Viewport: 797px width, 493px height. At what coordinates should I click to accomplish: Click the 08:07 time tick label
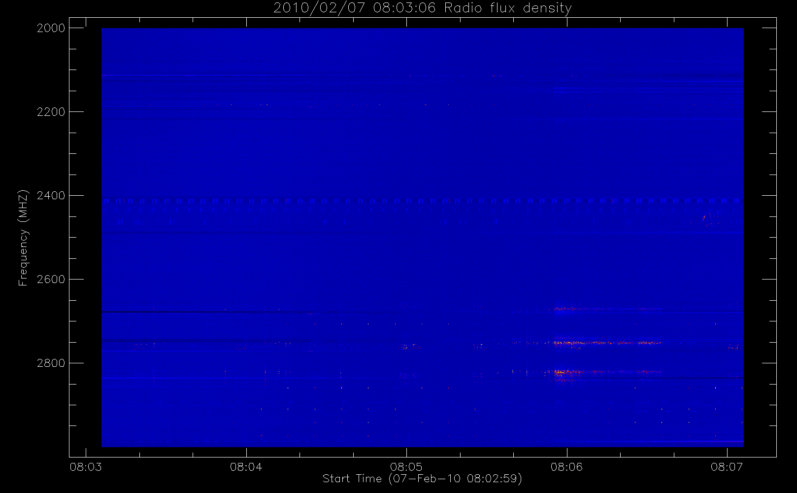[x=727, y=467]
